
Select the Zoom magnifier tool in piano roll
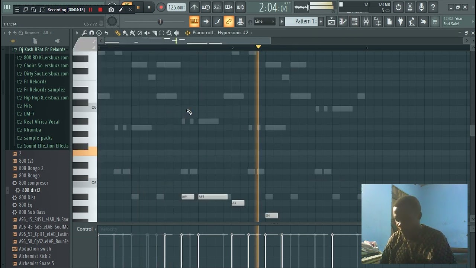coord(169,33)
